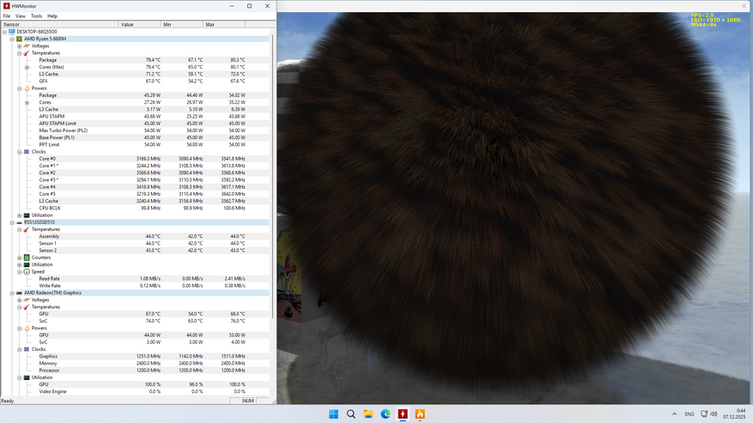Image resolution: width=753 pixels, height=423 pixels.
Task: Click the Sensor column header
Action: click(59, 25)
